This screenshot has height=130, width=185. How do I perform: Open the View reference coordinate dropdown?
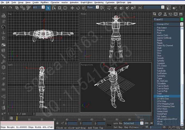97,7
